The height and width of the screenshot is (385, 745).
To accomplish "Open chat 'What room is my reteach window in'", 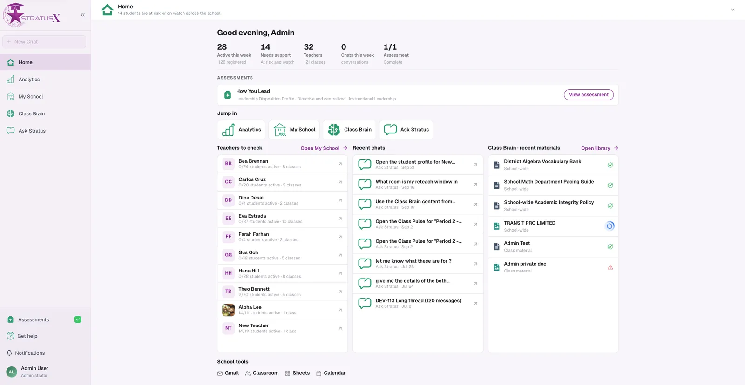I will tap(418, 185).
